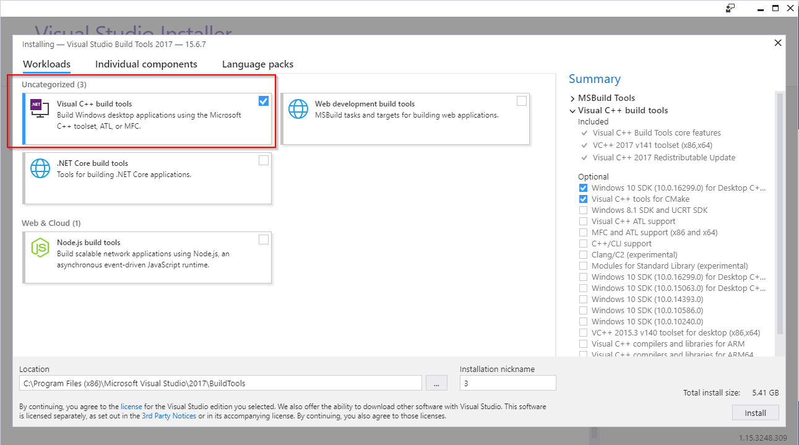799x445 pixels.
Task: Click into the Location path field
Action: pos(220,383)
